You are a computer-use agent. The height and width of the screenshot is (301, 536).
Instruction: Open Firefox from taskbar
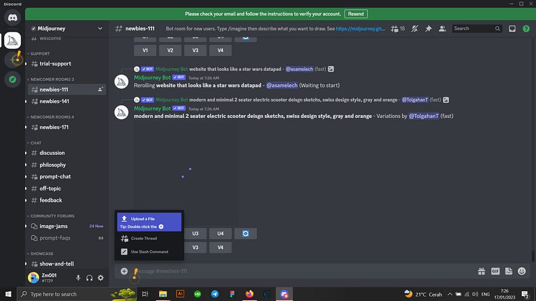coord(249,294)
